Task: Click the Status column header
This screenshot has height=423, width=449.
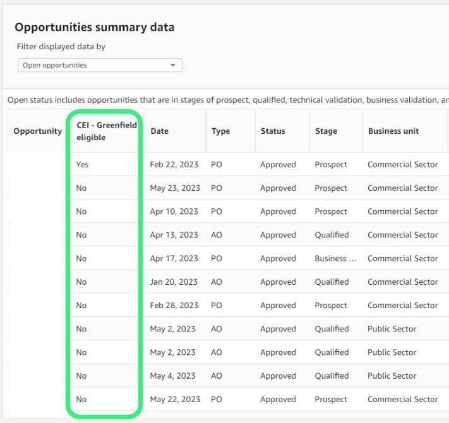Action: [273, 131]
